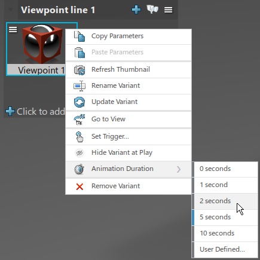260x260 pixels.
Task: Click the Copy Parameters icon
Action: pos(79,36)
